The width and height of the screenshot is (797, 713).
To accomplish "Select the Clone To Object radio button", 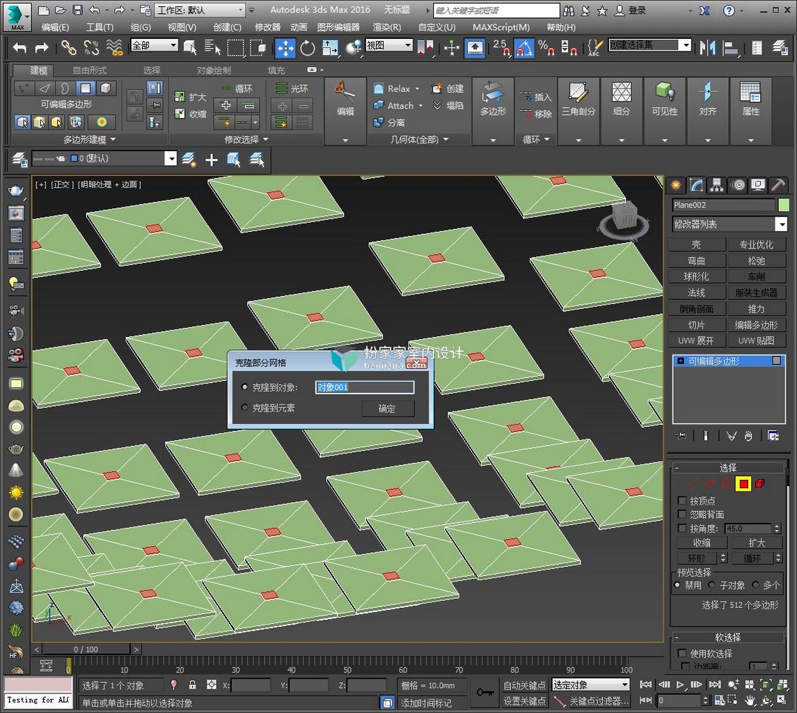I will coord(244,387).
